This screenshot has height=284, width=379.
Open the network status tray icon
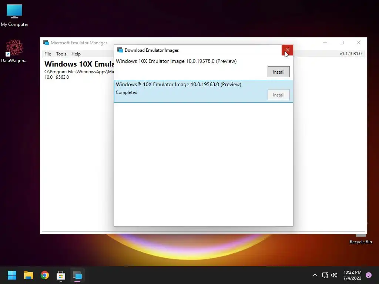pos(325,275)
